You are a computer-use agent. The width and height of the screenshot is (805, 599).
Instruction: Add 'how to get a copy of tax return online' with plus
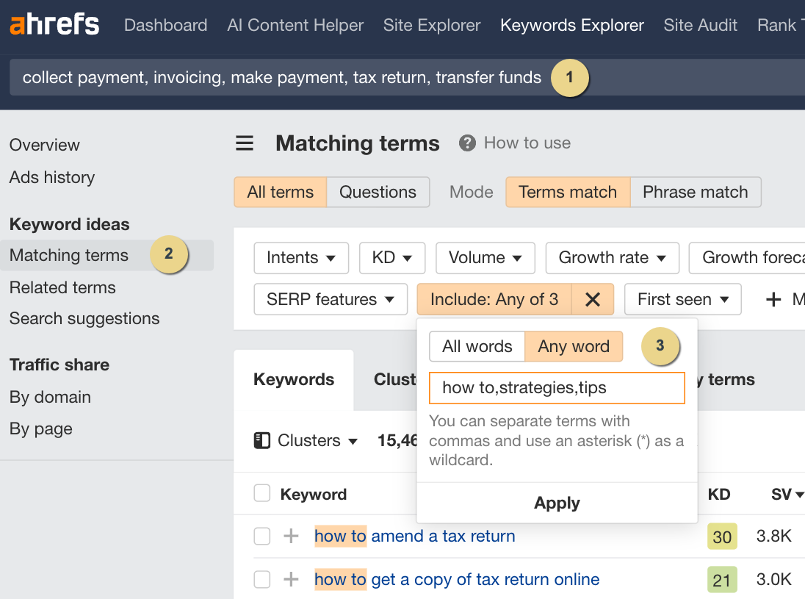(291, 579)
